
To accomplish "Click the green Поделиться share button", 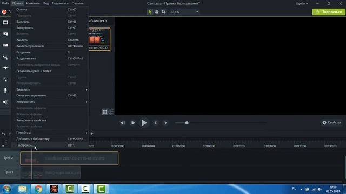I will point(329,12).
